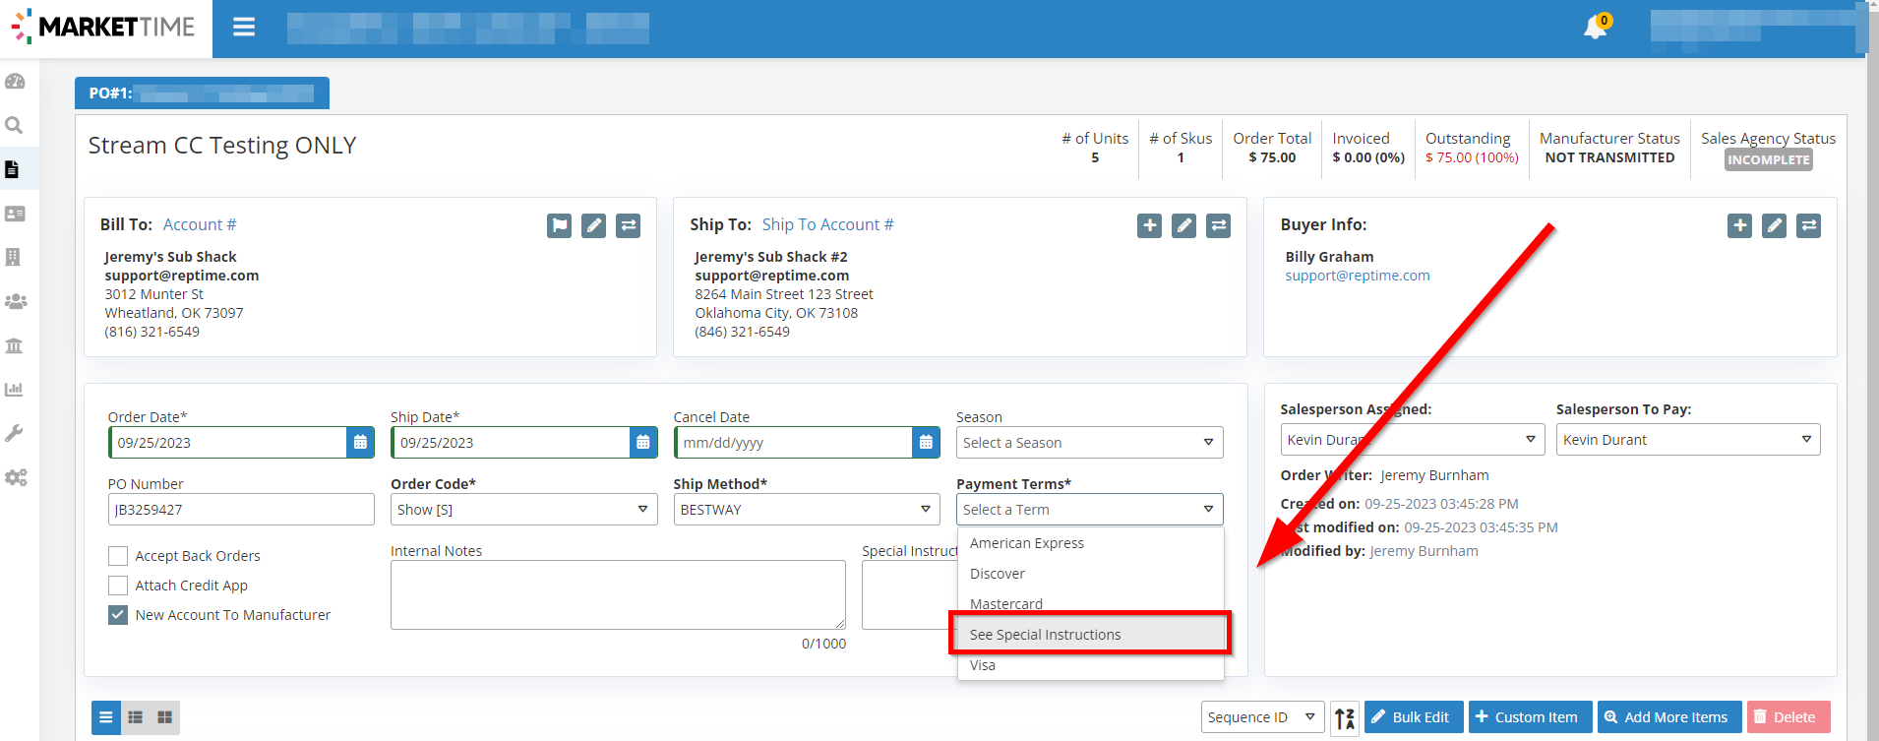Screen dimensions: 1879x741
Task: Choose Discover payment term
Action: coord(1090,574)
